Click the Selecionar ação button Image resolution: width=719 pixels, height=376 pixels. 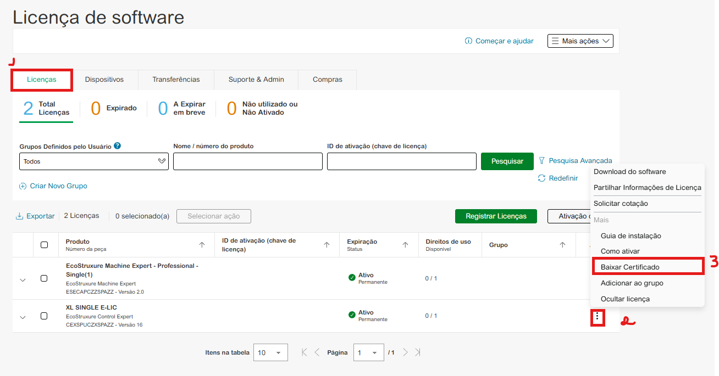(214, 216)
